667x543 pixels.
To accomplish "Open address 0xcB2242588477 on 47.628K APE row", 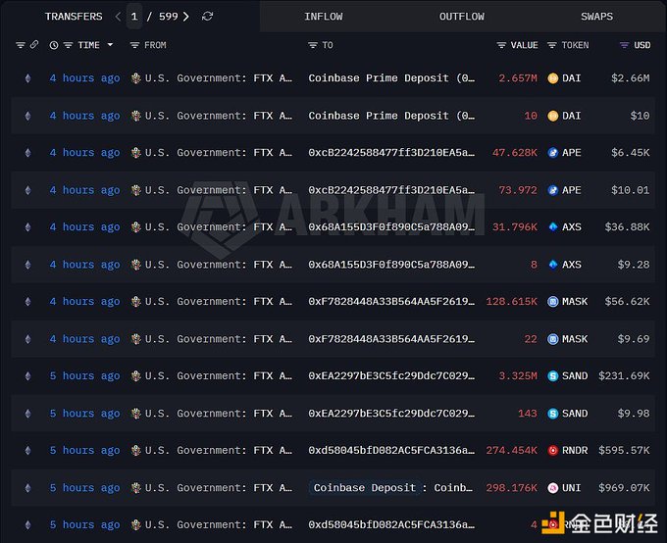I will click(391, 153).
